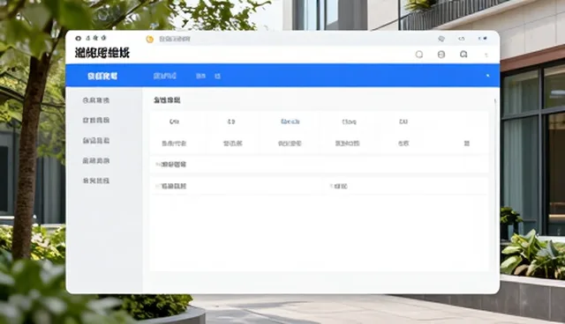Viewport: 565px width, 324px height.
Task: Click the small white caret at the blue bar's end
Action: (x=488, y=76)
